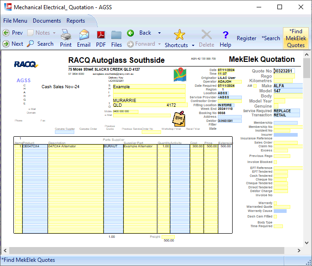Open the Email envelope icon
The height and width of the screenshot is (266, 312).
pyautogui.click(x=84, y=35)
